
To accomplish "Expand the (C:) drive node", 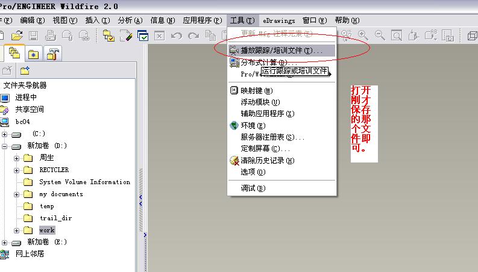I will click(5, 134).
